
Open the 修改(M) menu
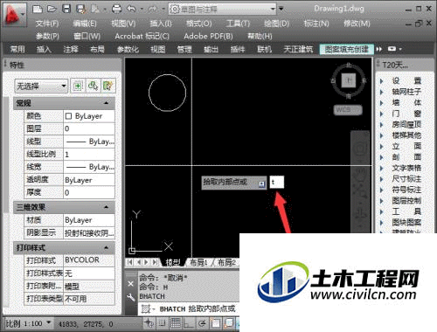tap(357, 24)
